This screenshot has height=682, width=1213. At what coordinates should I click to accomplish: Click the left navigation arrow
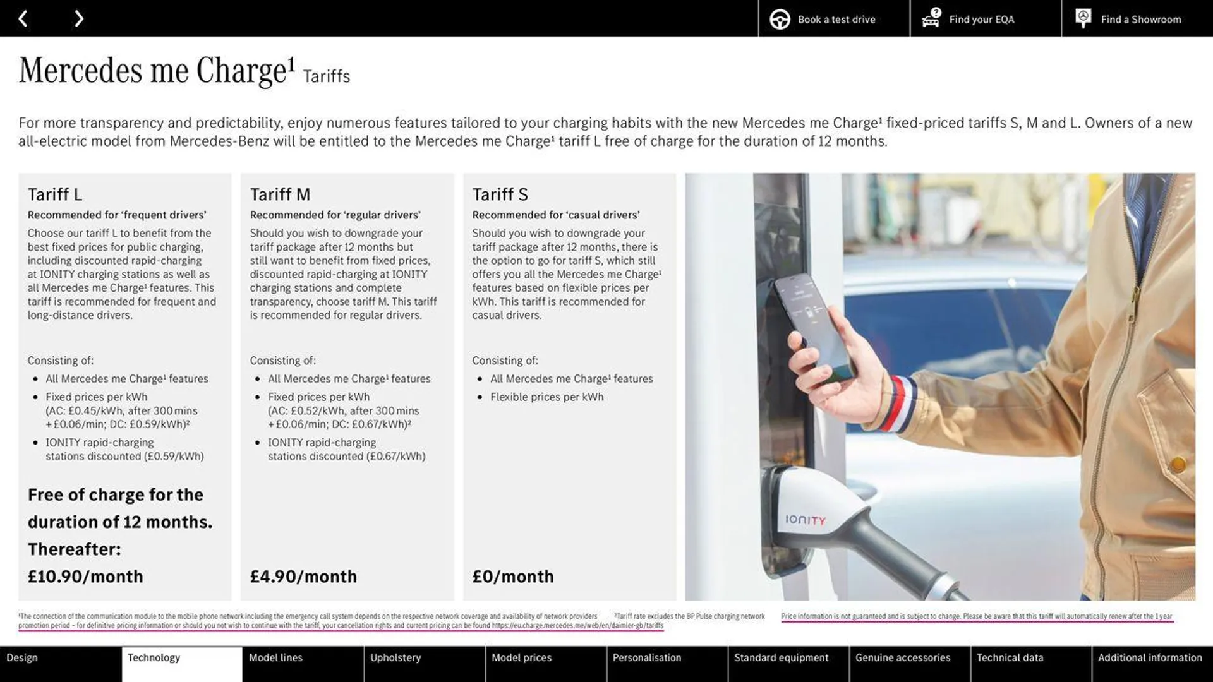point(21,18)
